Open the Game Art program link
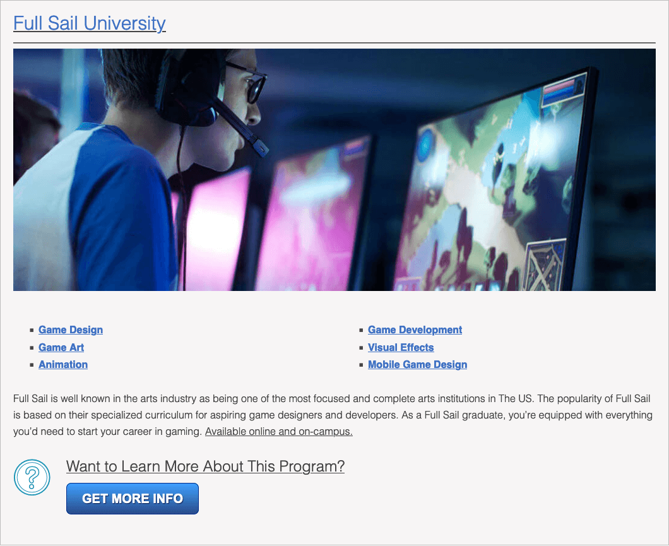 pyautogui.click(x=61, y=347)
